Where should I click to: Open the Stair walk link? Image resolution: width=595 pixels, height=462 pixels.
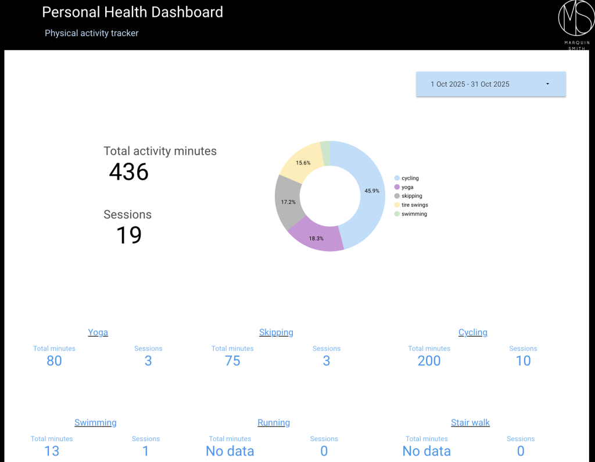pyautogui.click(x=470, y=422)
